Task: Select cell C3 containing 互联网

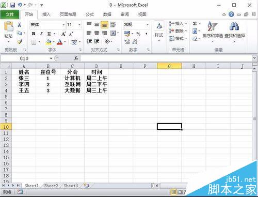Action: 72,84
